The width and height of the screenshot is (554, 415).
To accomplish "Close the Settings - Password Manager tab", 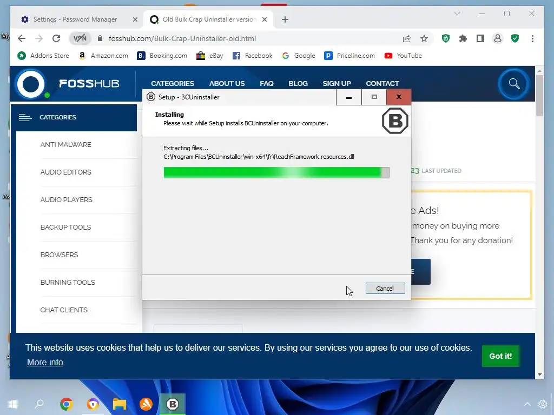I will click(135, 19).
